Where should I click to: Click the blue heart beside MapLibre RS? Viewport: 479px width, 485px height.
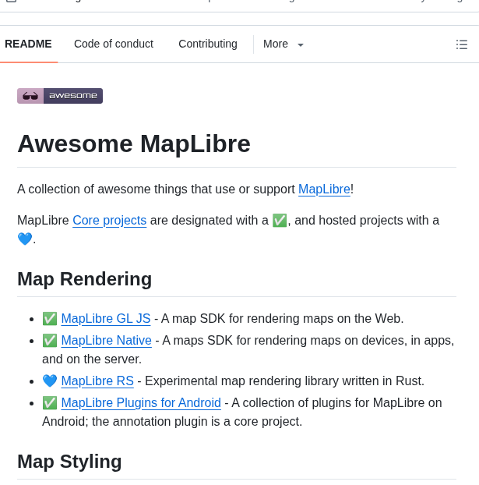tap(50, 381)
